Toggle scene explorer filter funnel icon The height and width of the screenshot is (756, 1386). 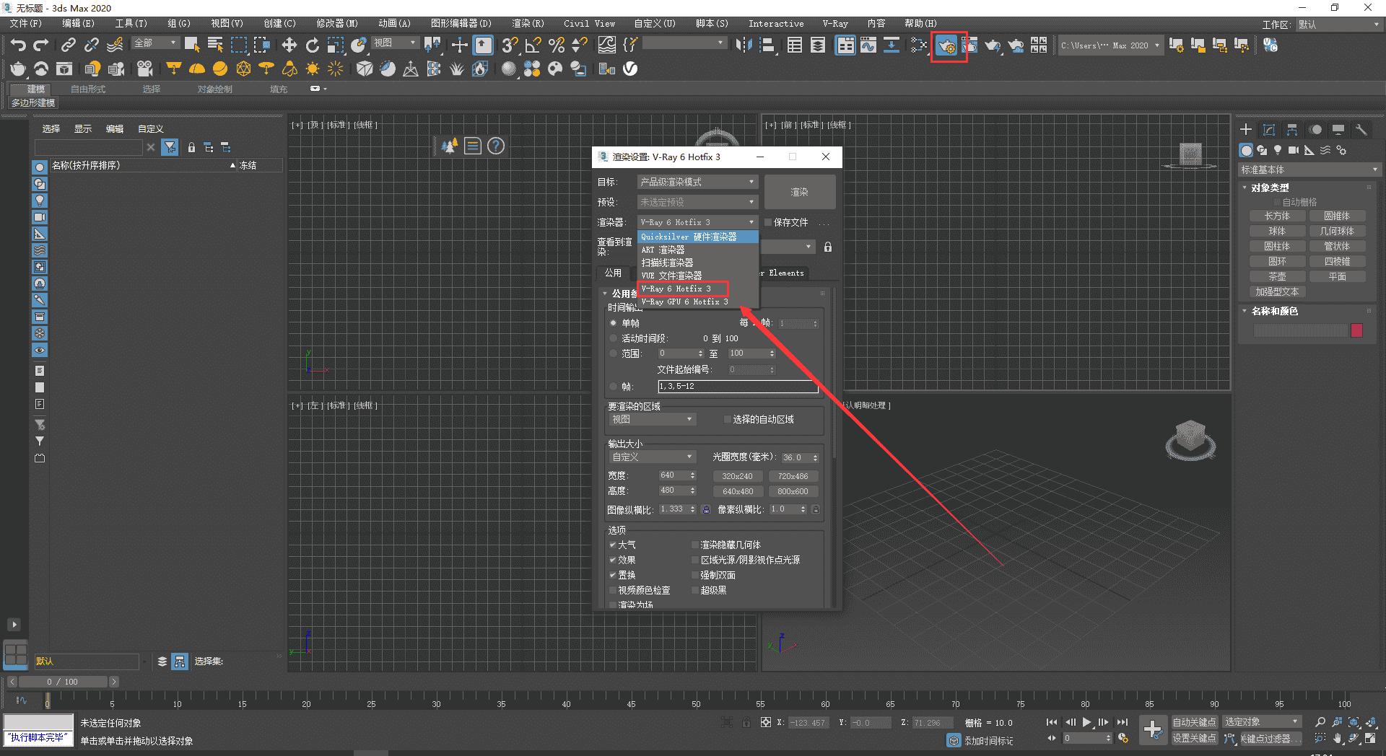tap(170, 147)
